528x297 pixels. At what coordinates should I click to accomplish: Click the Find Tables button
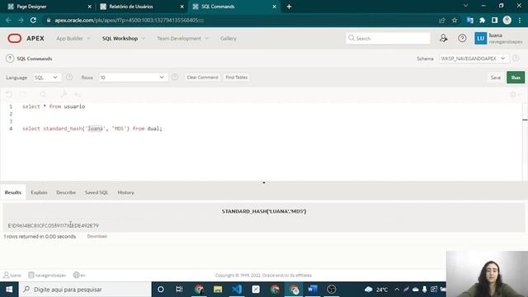pos(237,78)
